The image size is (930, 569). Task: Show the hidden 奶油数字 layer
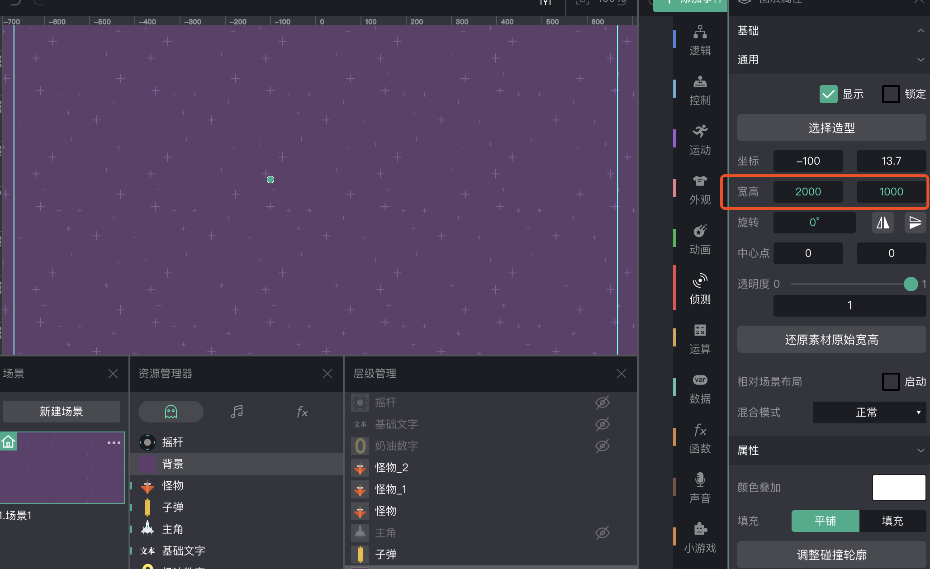(603, 446)
